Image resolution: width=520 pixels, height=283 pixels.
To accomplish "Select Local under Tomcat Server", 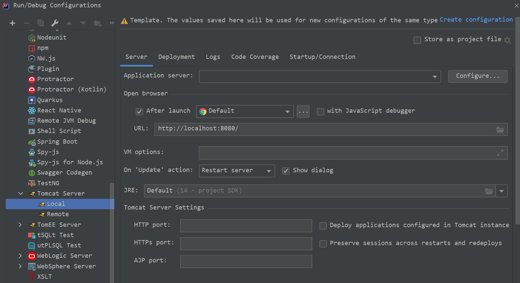I will click(x=60, y=204).
